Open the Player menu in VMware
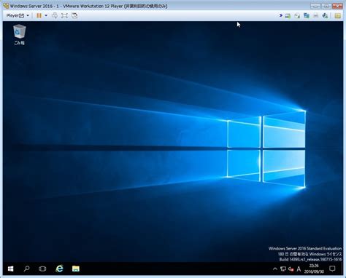The image size is (346, 278). click(18, 15)
